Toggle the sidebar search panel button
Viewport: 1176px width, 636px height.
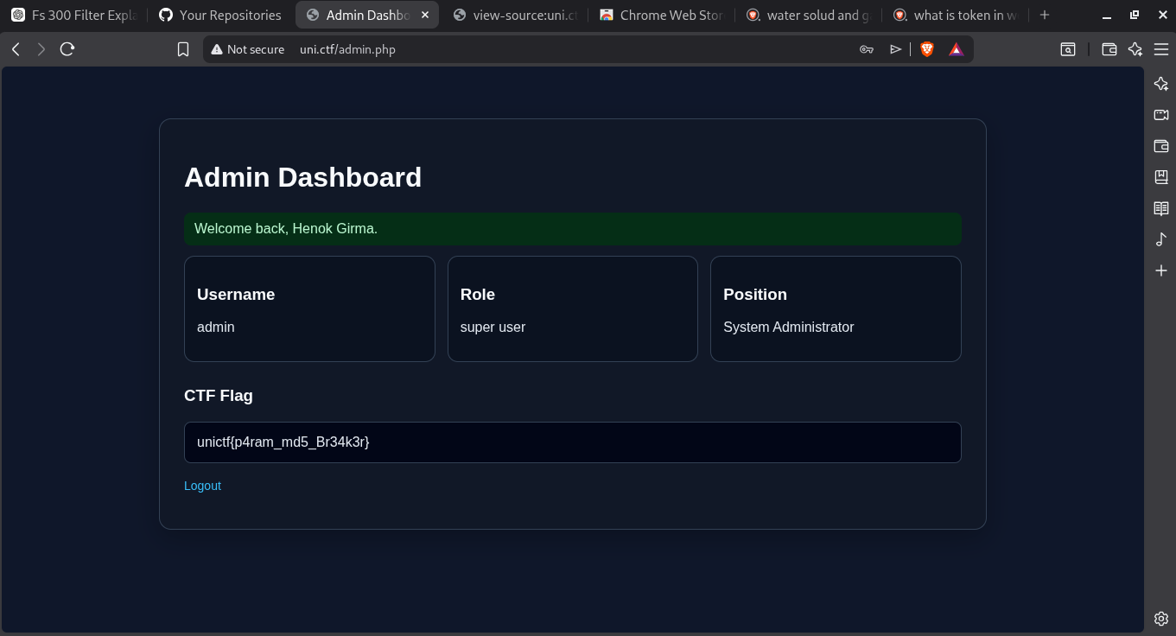pyautogui.click(x=1068, y=49)
